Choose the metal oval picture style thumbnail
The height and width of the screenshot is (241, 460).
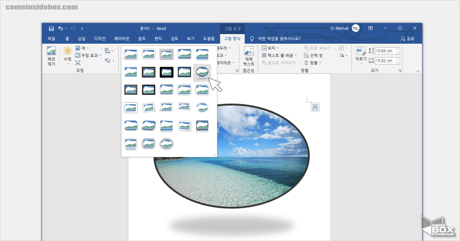[x=166, y=144]
